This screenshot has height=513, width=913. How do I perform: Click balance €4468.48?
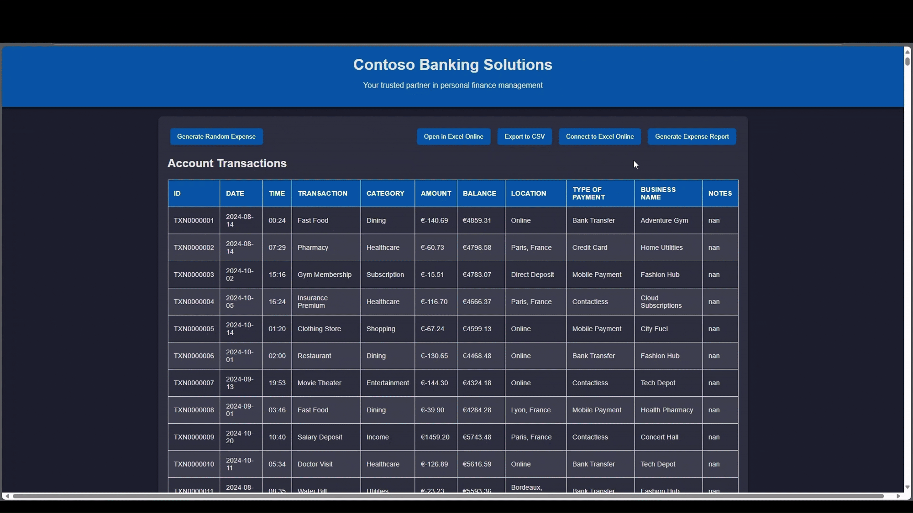coord(477,356)
